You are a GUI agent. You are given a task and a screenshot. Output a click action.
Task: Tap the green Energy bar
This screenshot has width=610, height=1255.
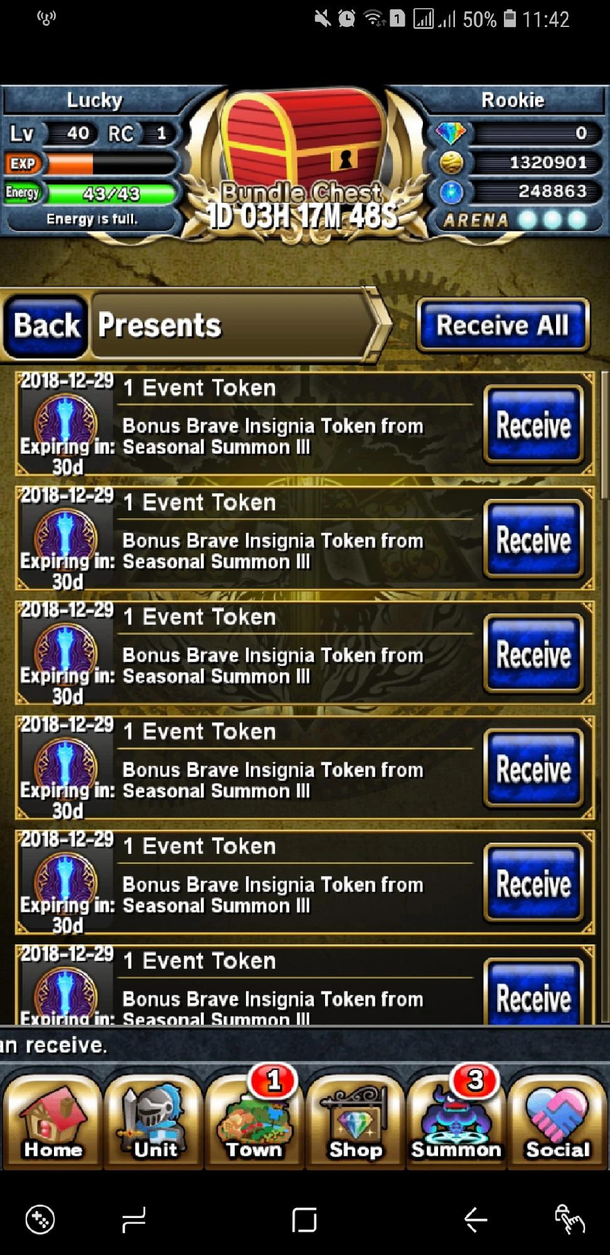pos(112,193)
